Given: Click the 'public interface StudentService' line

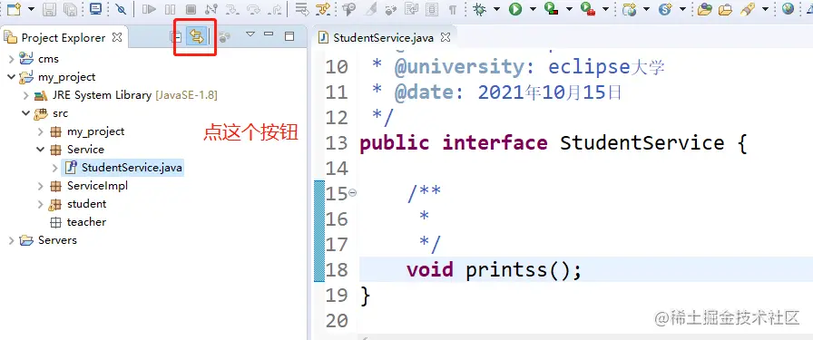Looking at the screenshot, I should [x=553, y=142].
